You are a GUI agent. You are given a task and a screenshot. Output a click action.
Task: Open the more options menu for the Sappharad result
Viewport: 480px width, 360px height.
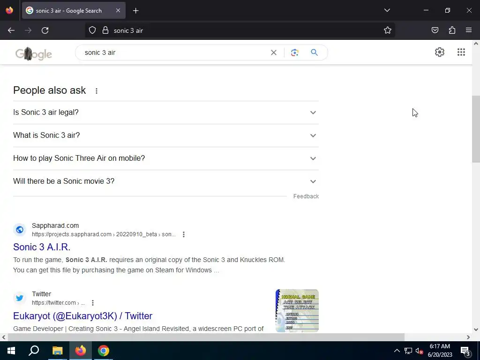pos(184,234)
